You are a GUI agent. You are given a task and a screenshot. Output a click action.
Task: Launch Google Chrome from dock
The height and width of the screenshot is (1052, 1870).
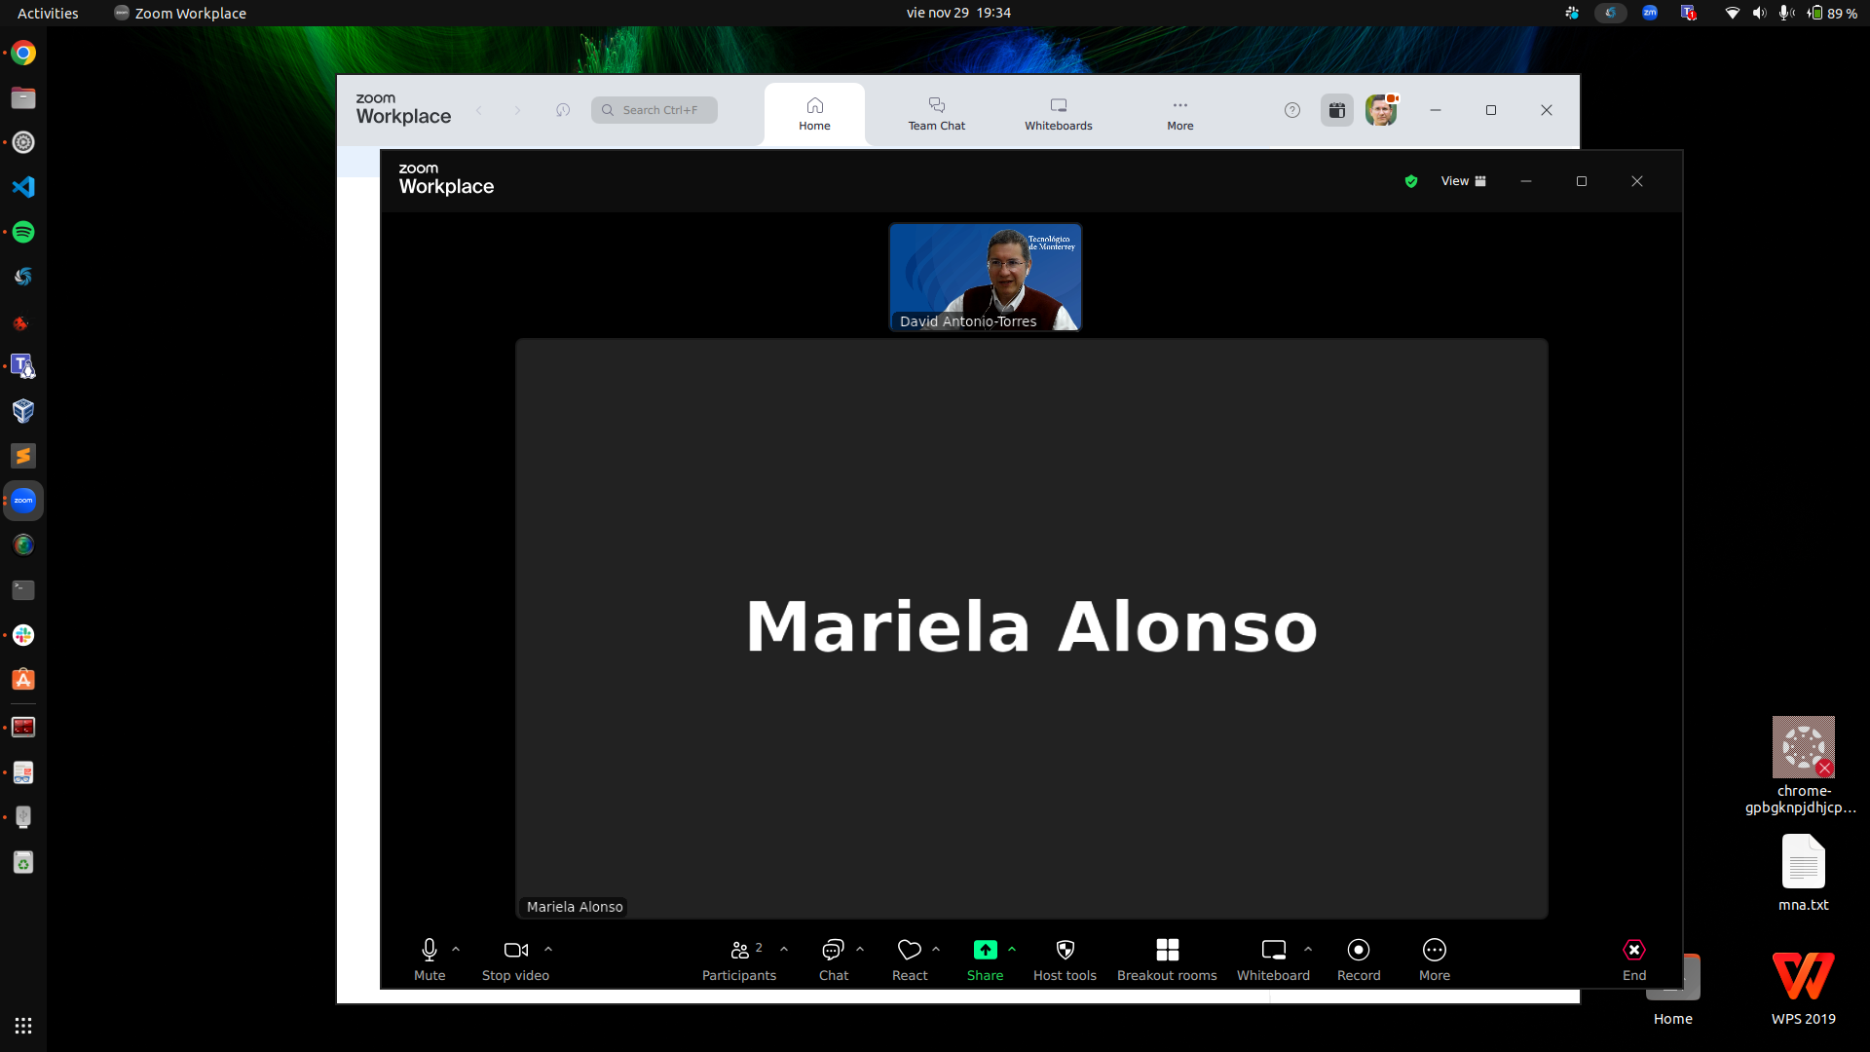[23, 53]
